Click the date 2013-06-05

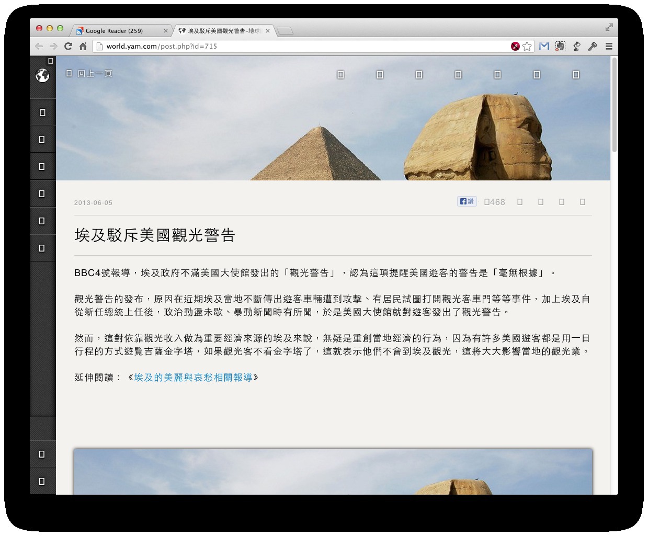tap(93, 203)
